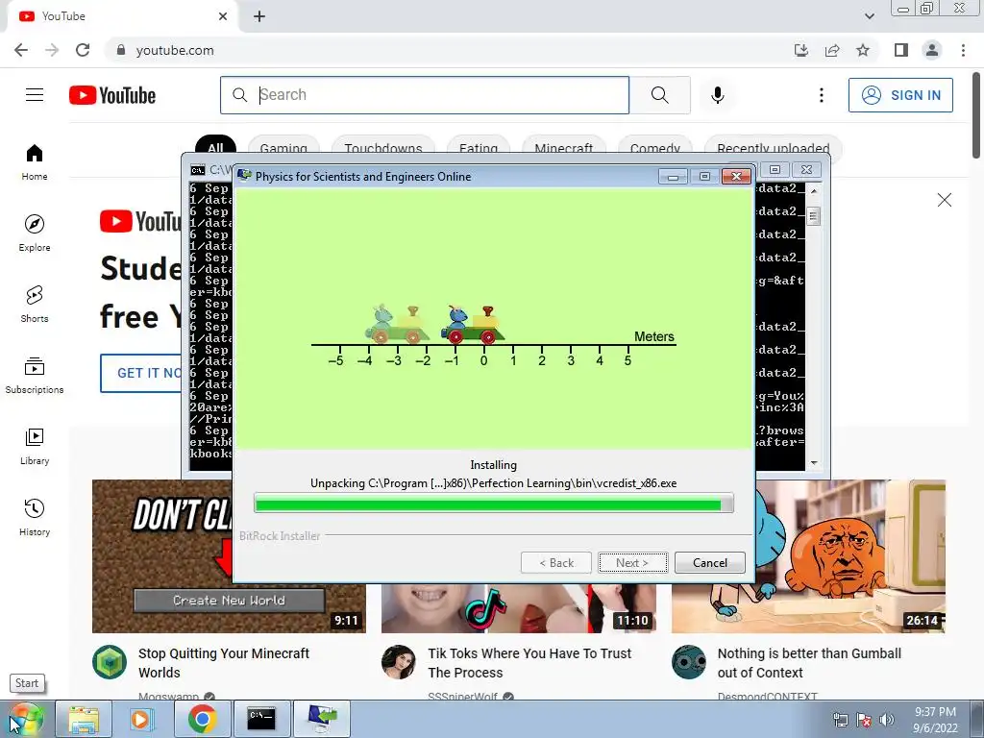Go back in Chrome
The height and width of the screenshot is (738, 984).
click(x=21, y=50)
